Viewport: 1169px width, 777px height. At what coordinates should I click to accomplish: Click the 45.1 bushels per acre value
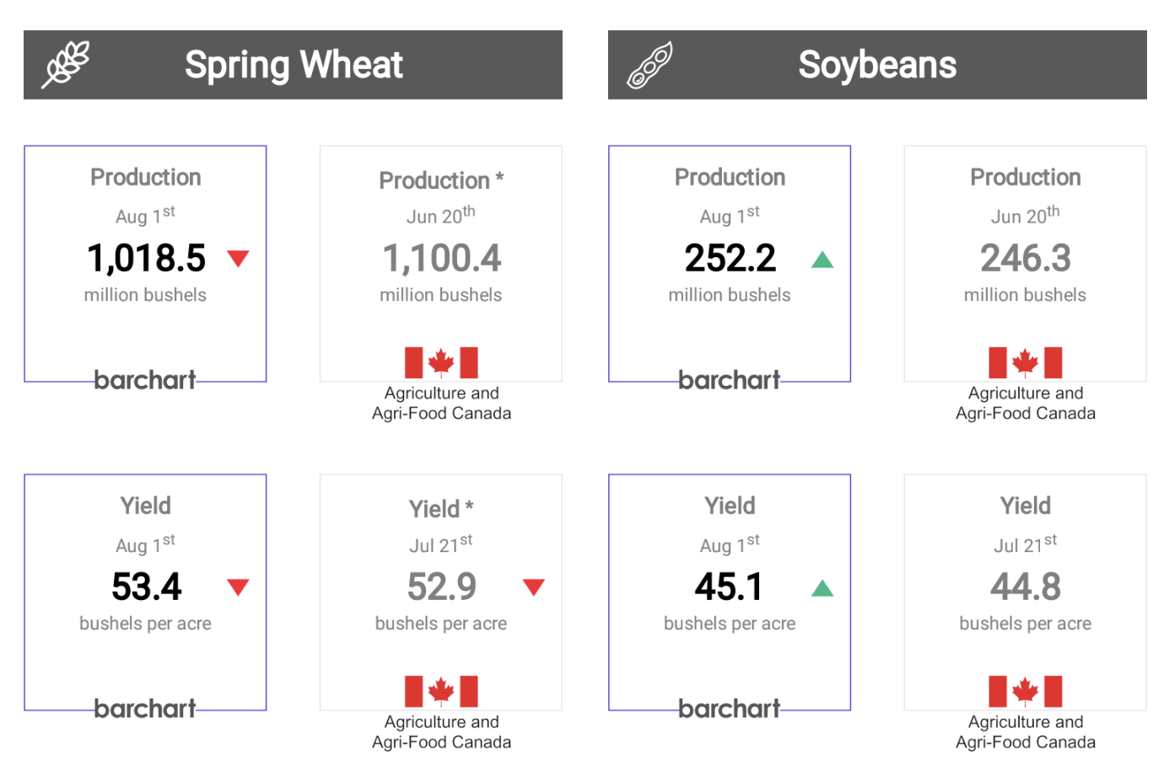click(730, 587)
